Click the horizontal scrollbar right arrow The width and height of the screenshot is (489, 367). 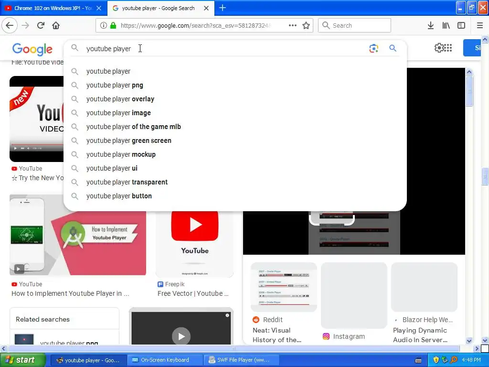coord(477,348)
